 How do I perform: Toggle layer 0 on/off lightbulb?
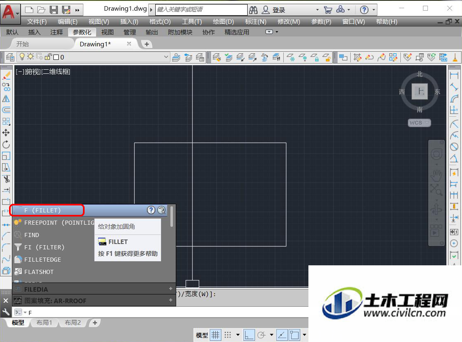[22, 57]
